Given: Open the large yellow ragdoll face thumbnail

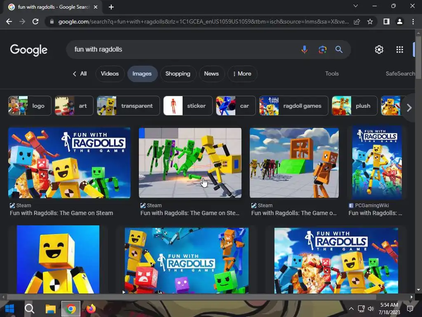Looking at the screenshot, I should [58, 259].
